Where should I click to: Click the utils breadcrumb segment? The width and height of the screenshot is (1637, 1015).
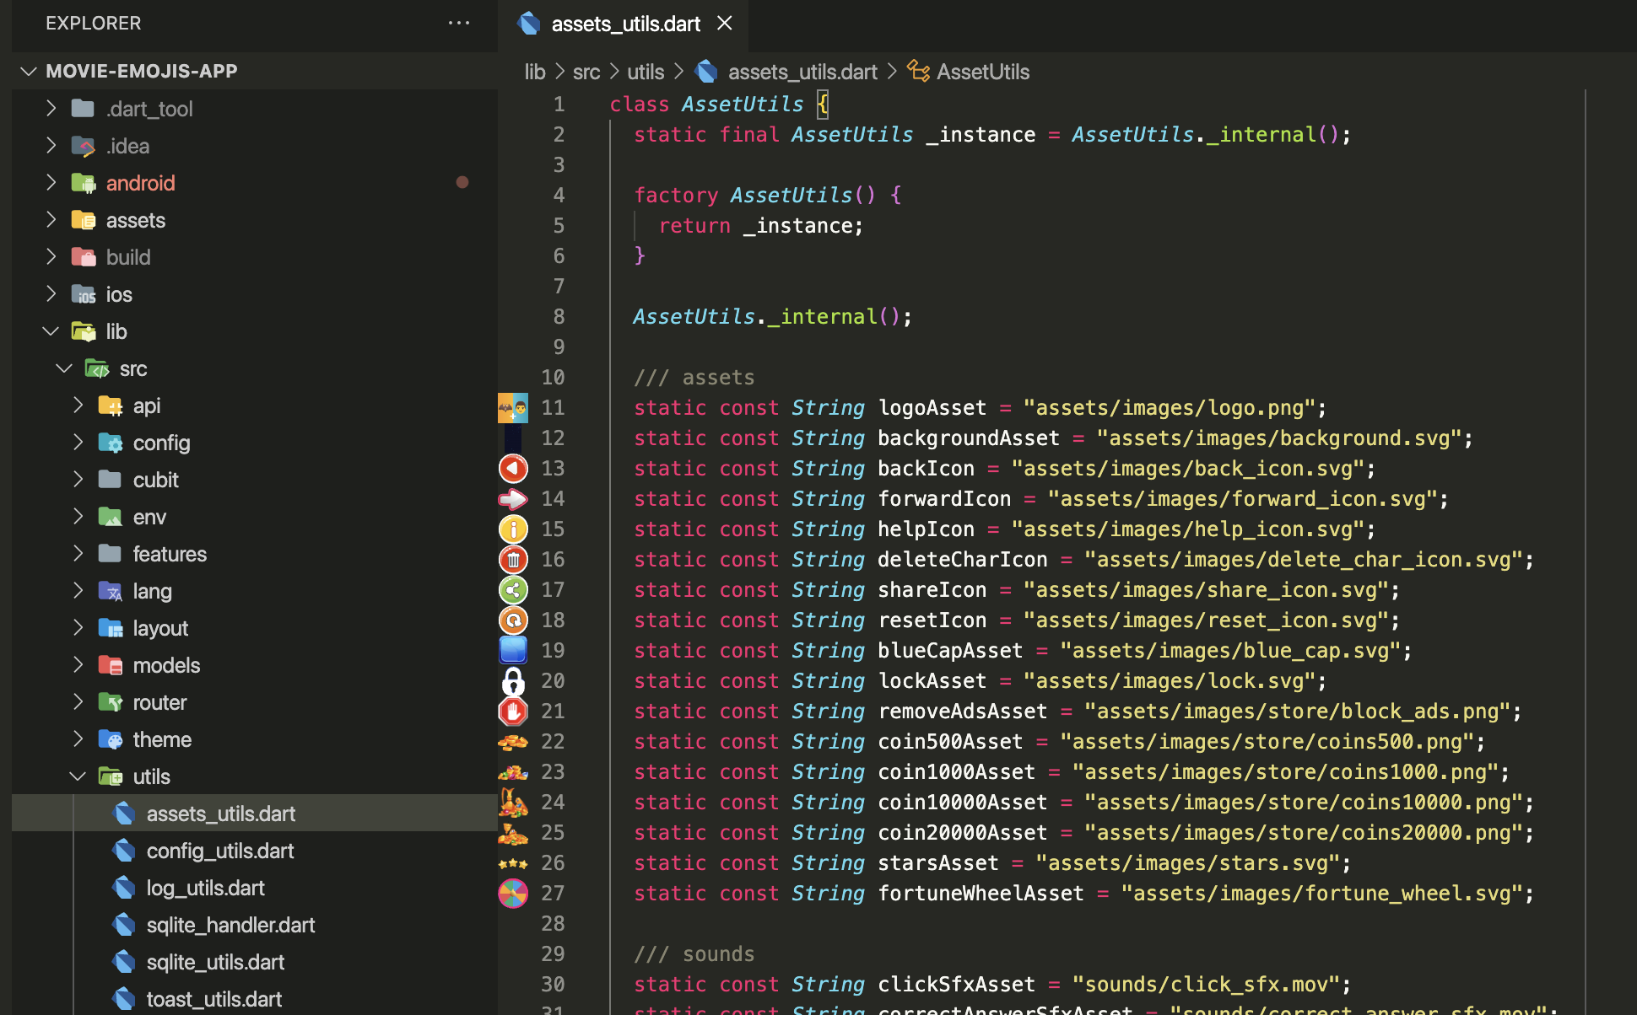646,72
